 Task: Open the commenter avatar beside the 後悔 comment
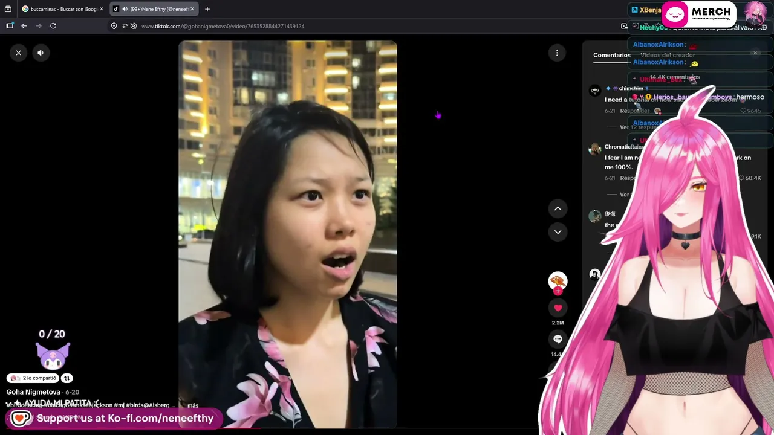click(x=595, y=216)
